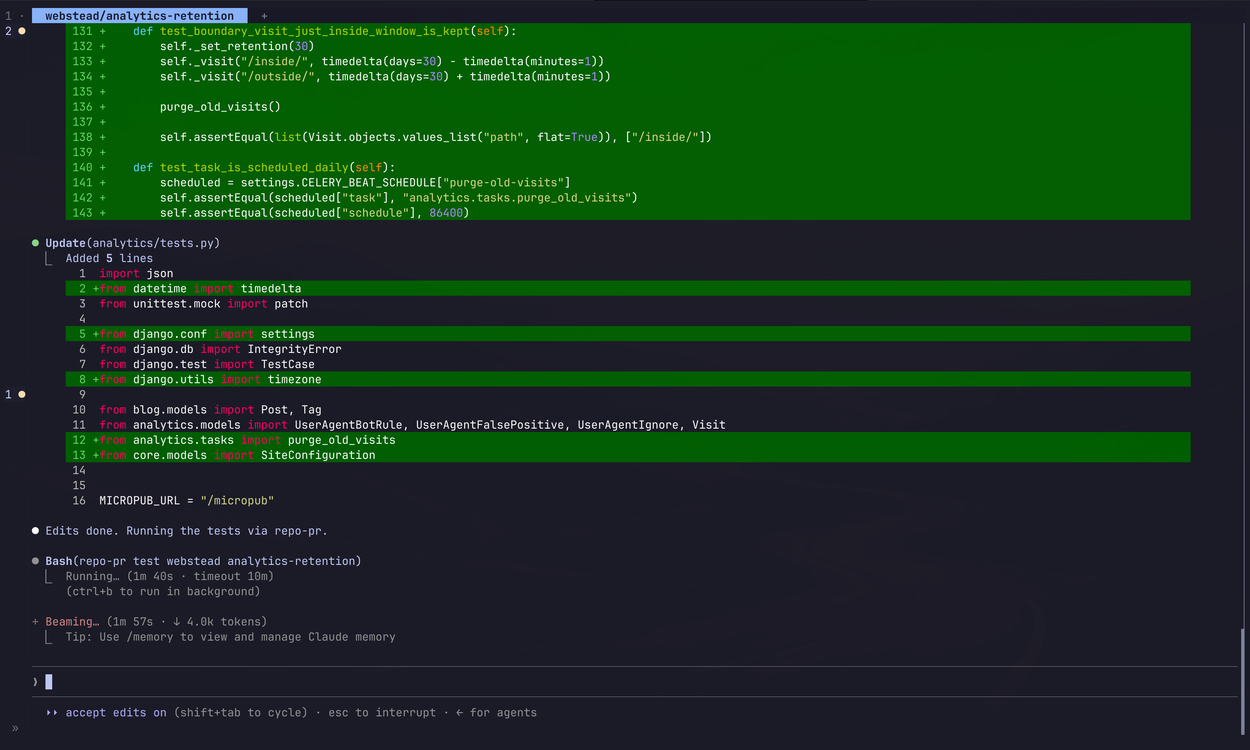The width and height of the screenshot is (1250, 750).
Task: Open a new tab with the plus button
Action: point(264,16)
